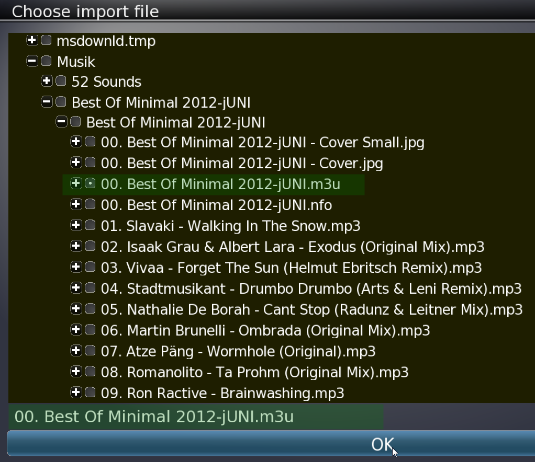Select the 52 Sounds radio button
Image resolution: width=535 pixels, height=462 pixels.
point(61,81)
